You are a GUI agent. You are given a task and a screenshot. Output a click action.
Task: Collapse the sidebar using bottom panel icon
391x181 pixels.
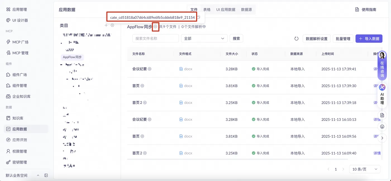(46, 175)
